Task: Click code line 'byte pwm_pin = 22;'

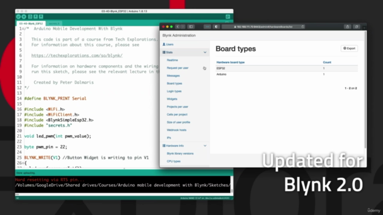Action: click(45, 147)
